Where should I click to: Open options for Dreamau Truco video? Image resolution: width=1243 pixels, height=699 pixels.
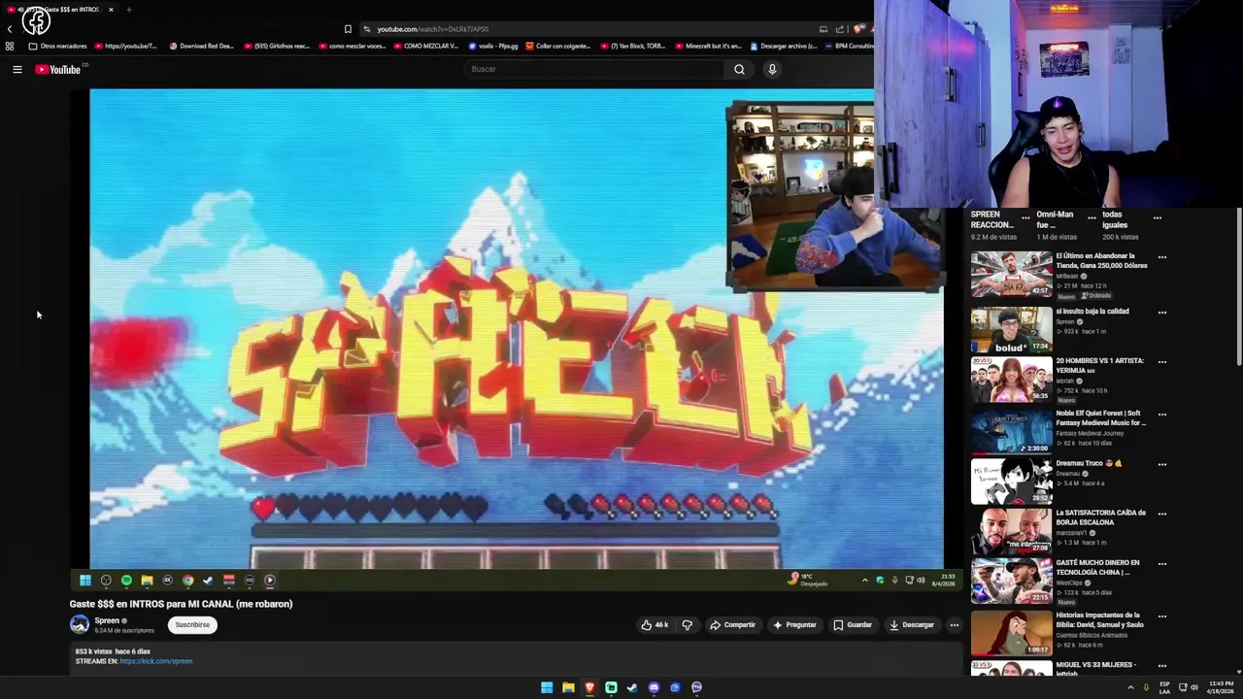tap(1161, 465)
